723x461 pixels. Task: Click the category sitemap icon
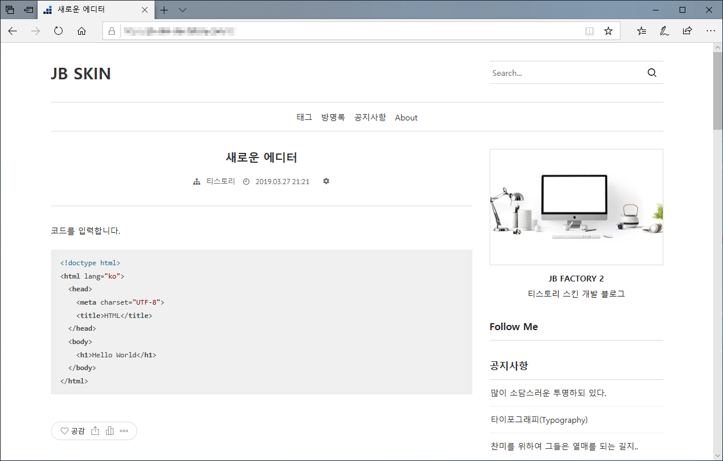click(x=197, y=182)
